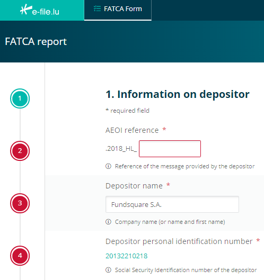264x280 pixels.
Task: Click info icon beside Social Security hint
Action: (x=108, y=270)
